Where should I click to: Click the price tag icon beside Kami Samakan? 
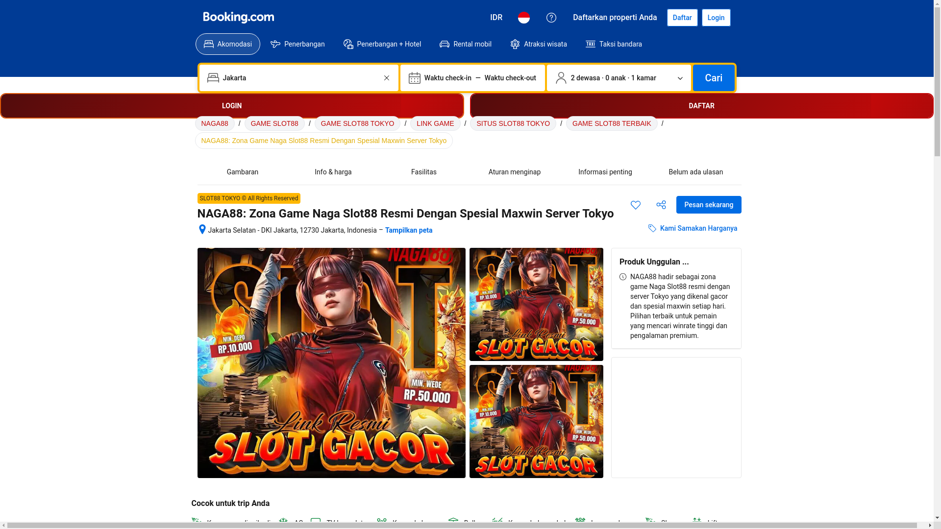(x=652, y=228)
